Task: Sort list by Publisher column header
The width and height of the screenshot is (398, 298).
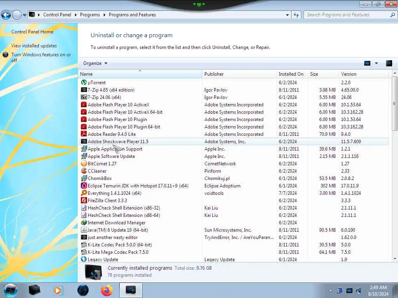Action: [x=239, y=74]
